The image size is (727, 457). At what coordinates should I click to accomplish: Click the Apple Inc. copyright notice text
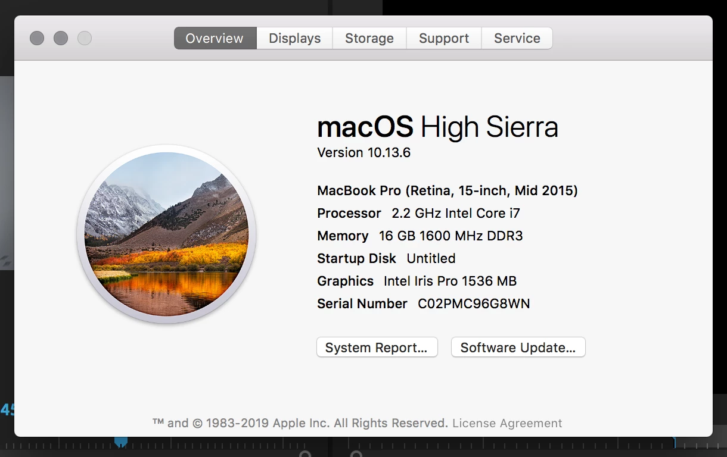coord(300,423)
